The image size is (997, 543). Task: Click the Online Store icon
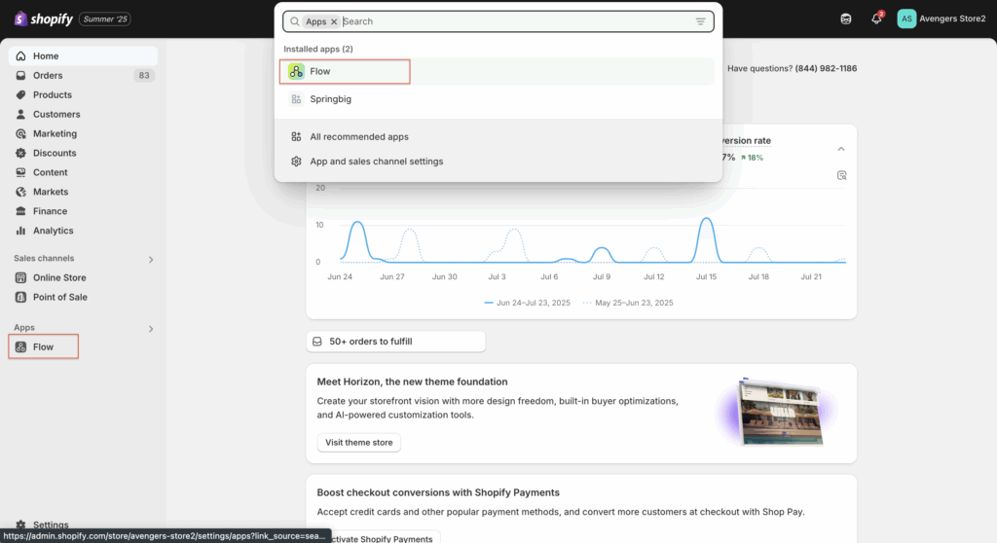point(21,278)
